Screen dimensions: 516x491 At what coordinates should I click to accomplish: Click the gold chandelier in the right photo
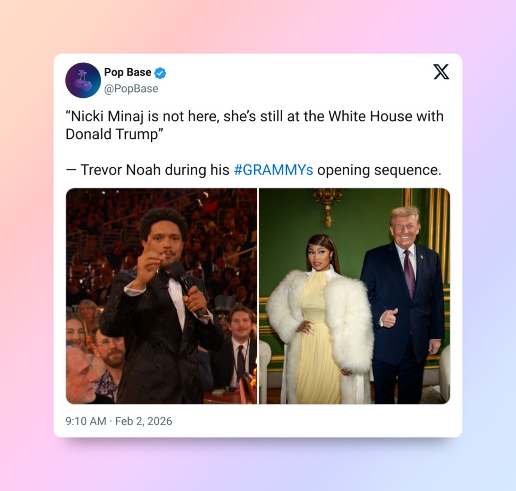coord(328,206)
